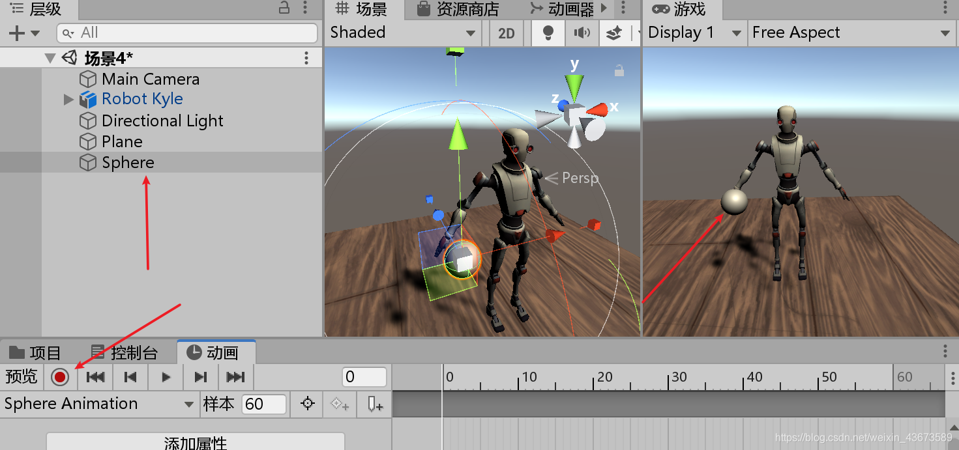Click the Samples value field
The image size is (959, 450).
click(x=264, y=404)
